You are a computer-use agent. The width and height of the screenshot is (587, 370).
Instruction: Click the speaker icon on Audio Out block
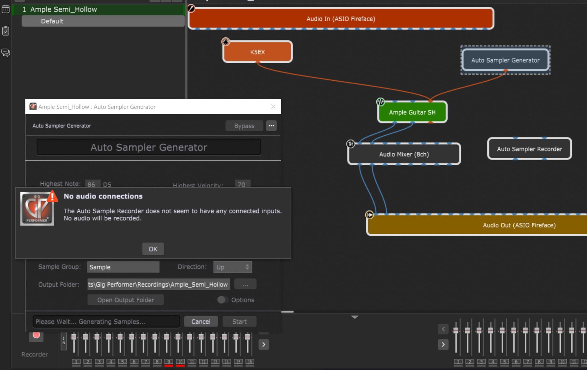[x=369, y=215]
